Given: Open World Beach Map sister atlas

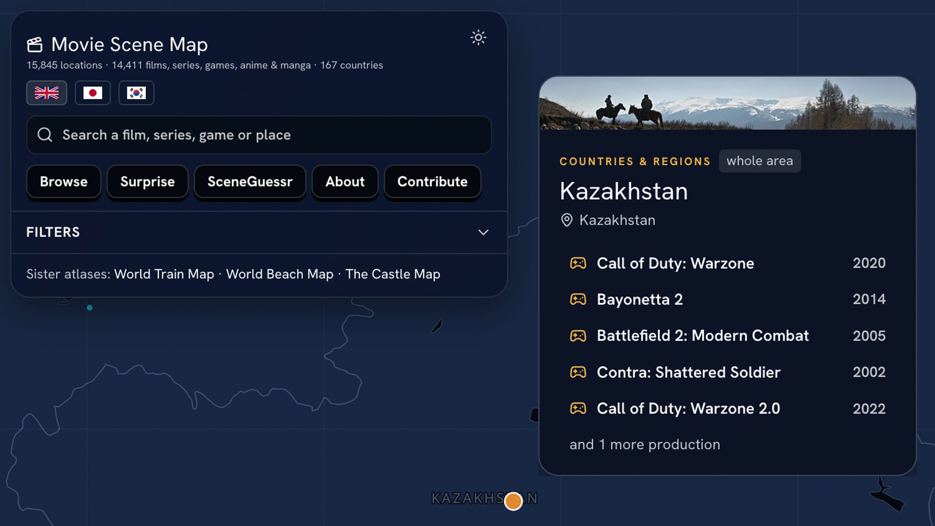Looking at the screenshot, I should tap(280, 274).
